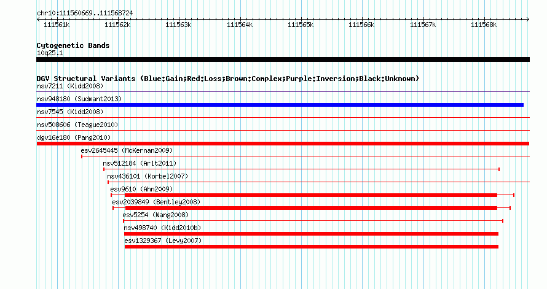The width and height of the screenshot is (547, 289).
Task: Click the black 10q25.1 cytogenetic band bar
Action: [283, 60]
